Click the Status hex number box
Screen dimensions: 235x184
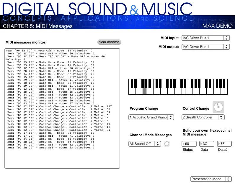(189, 144)
